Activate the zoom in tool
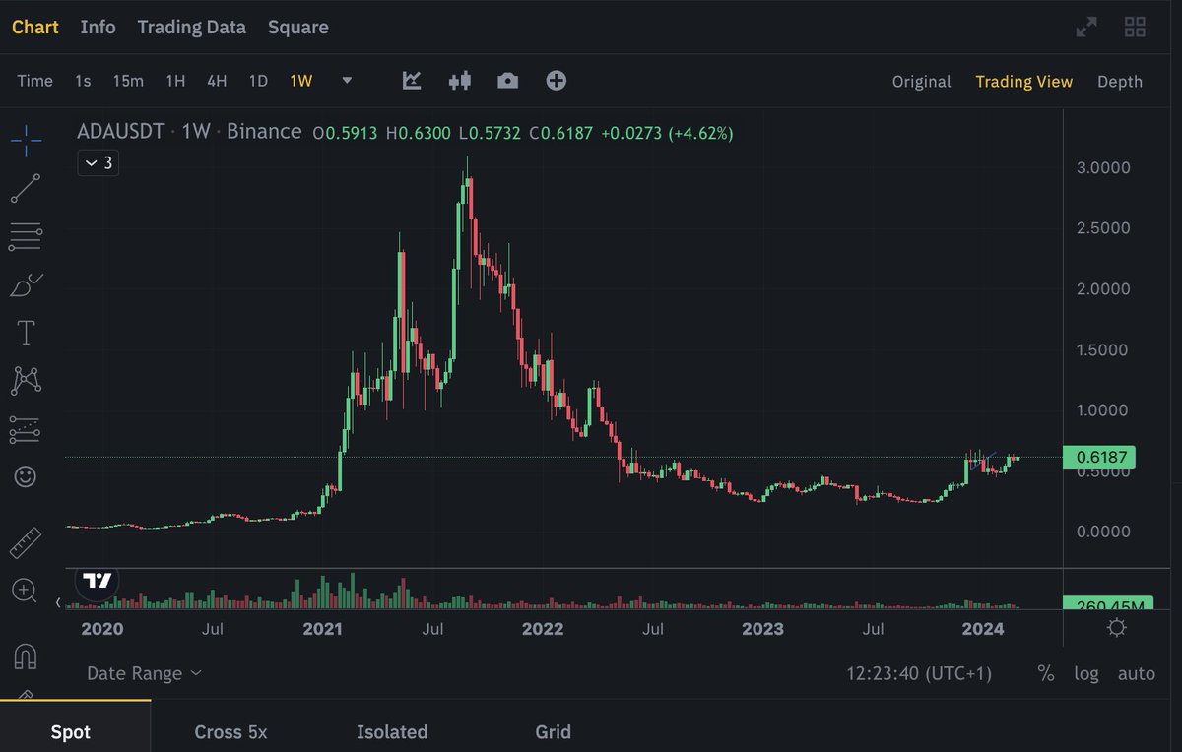The image size is (1182, 752). [24, 591]
